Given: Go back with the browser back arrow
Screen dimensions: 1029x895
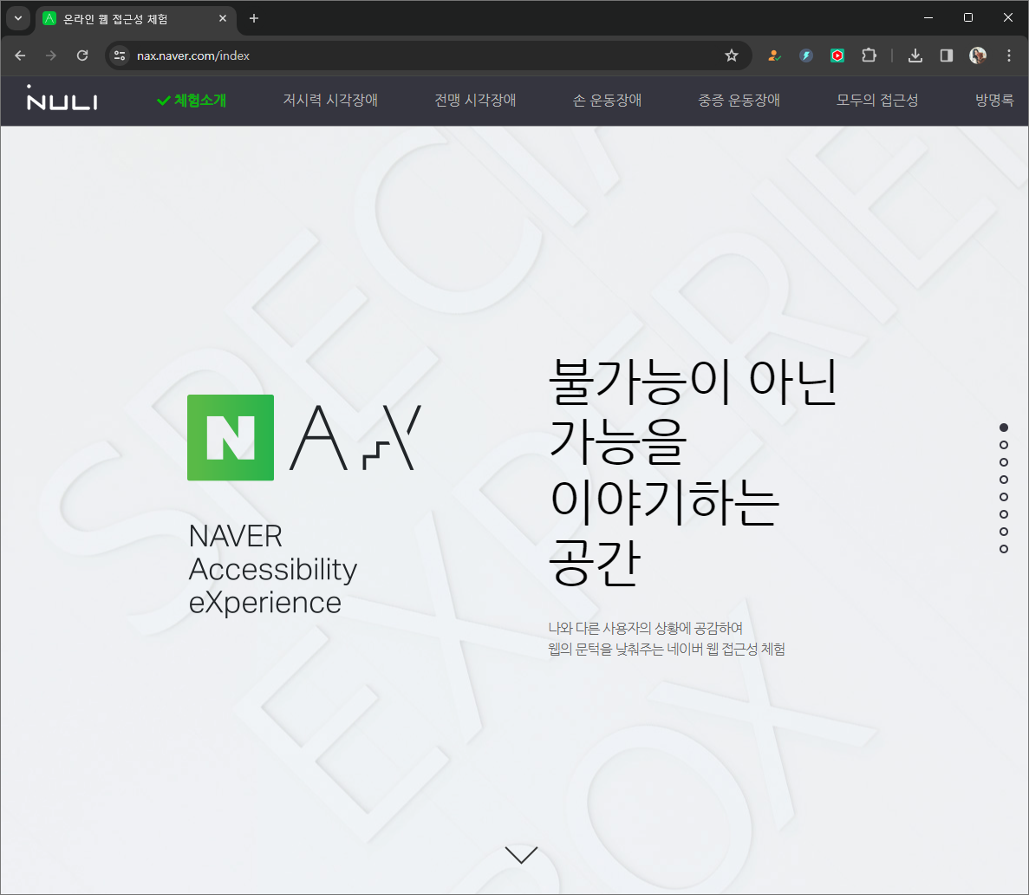Looking at the screenshot, I should click(x=20, y=56).
